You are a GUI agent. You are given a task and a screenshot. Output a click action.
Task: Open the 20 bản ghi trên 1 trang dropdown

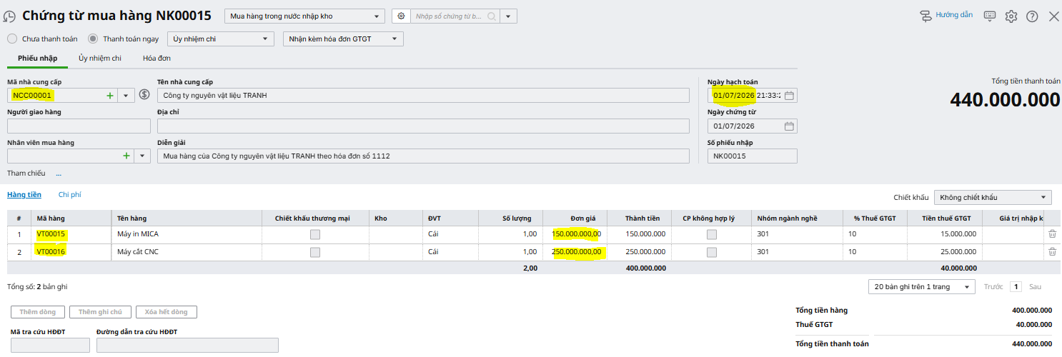pos(921,286)
